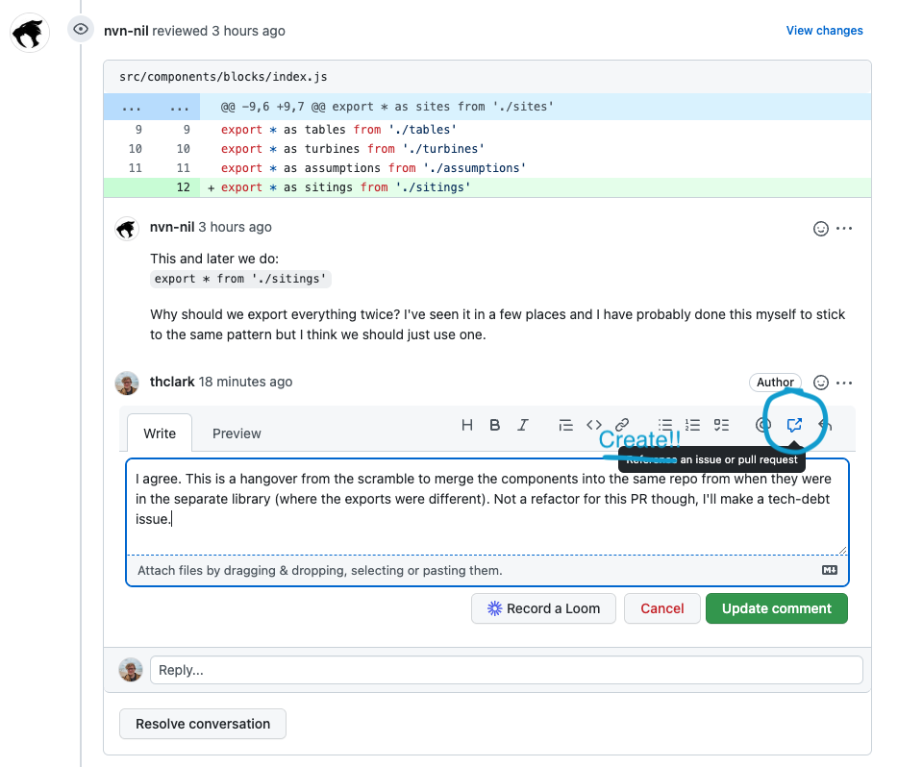The height and width of the screenshot is (767, 898).
Task: Click inside the comment editing text area
Action: point(486,507)
